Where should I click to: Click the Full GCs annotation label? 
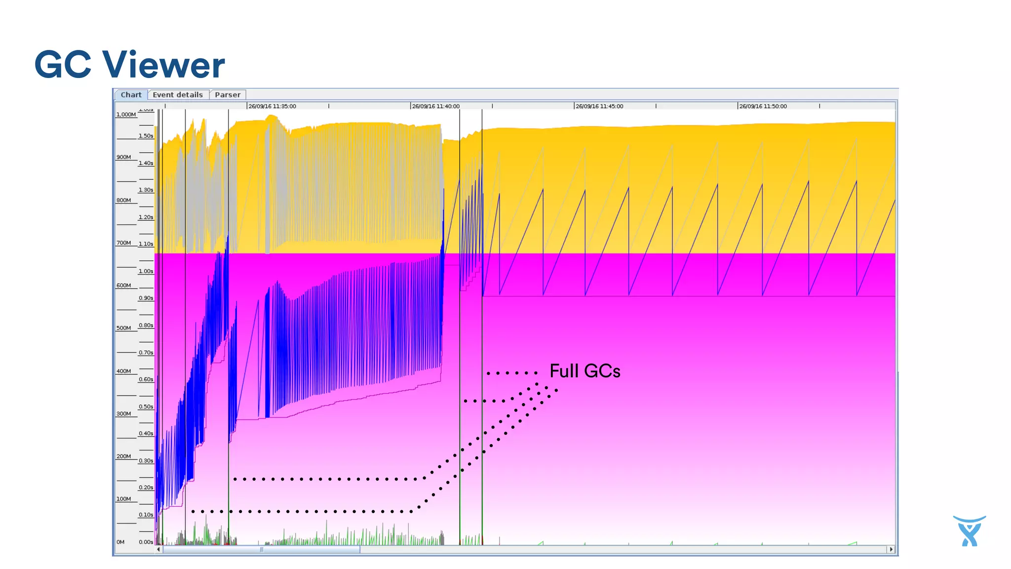pos(585,371)
